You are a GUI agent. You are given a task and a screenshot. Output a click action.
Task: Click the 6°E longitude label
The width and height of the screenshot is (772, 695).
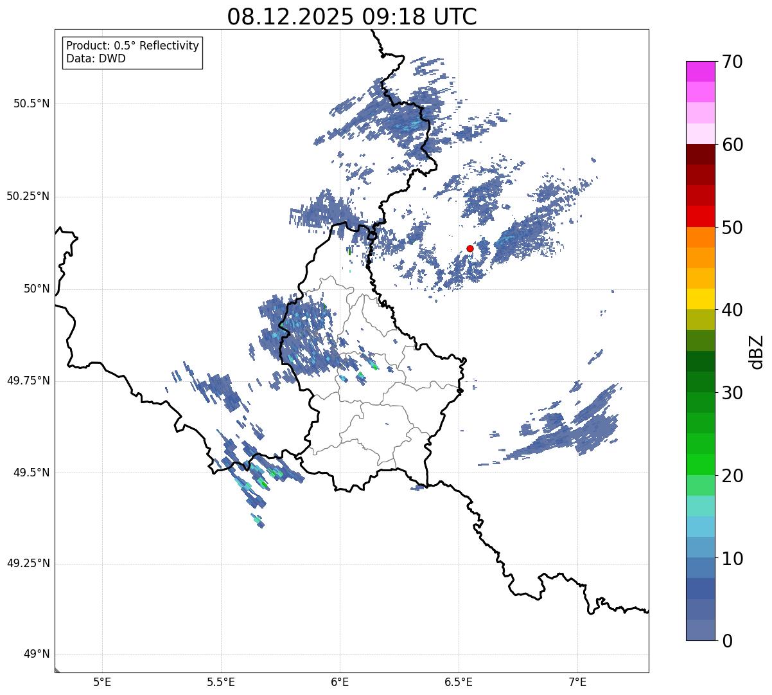340,681
